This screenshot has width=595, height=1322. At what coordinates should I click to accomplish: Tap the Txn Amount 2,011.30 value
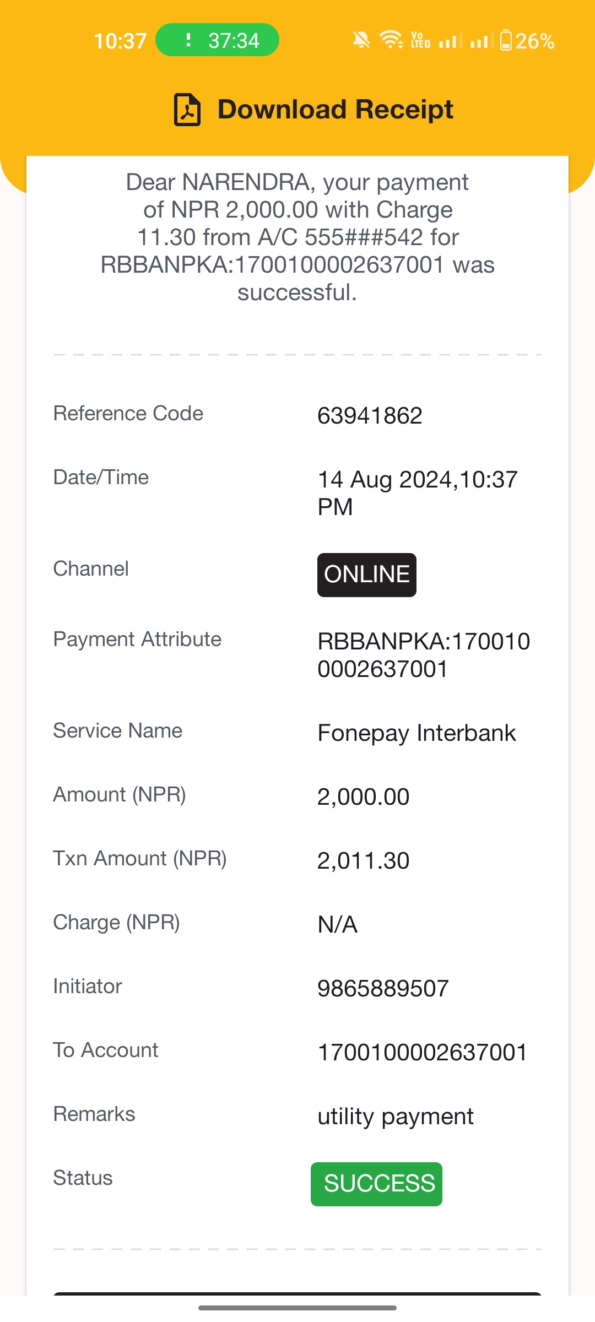[x=364, y=860]
